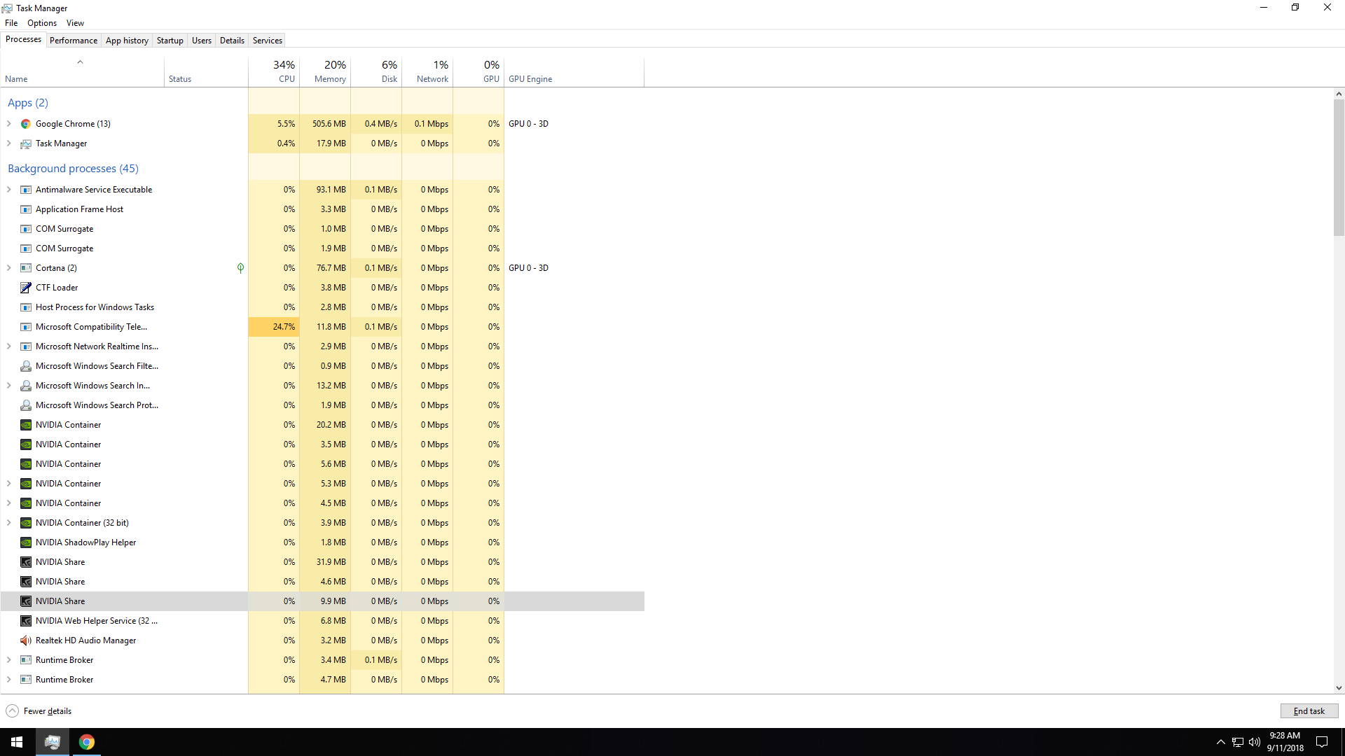Click the Task Manager process icon
Screen dimensions: 1345x756
(x=26, y=143)
